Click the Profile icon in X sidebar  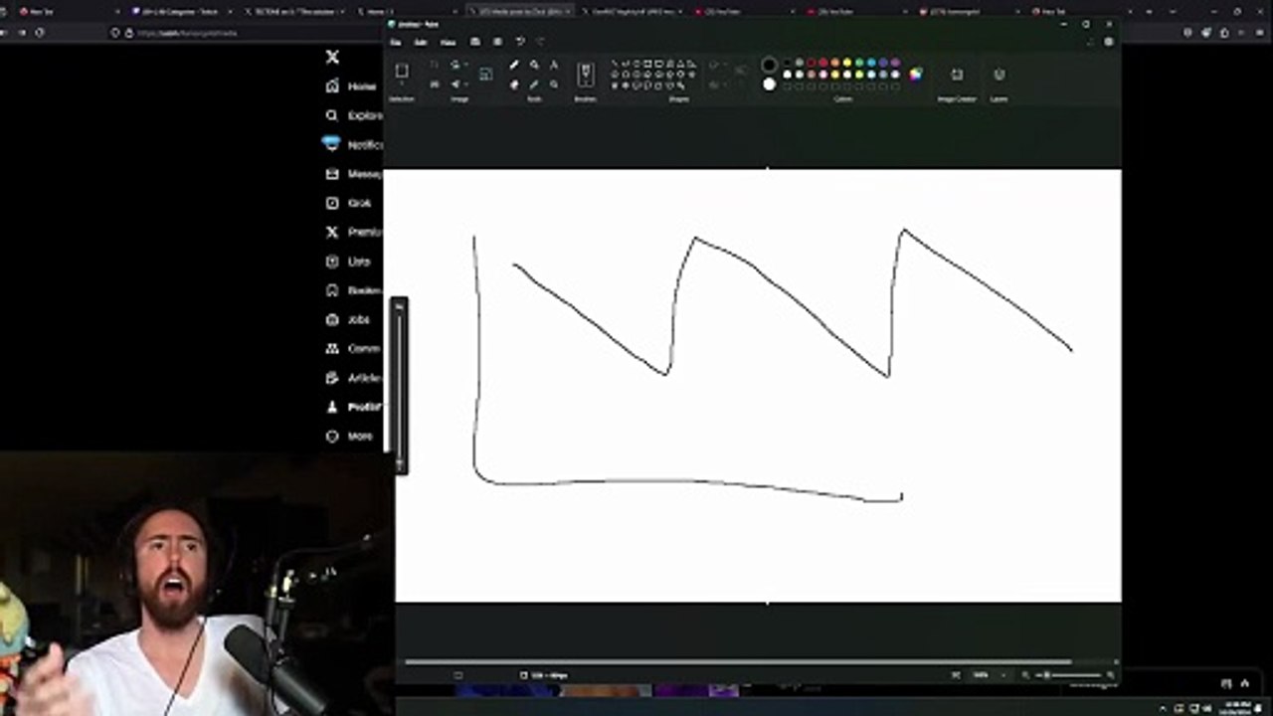[332, 407]
